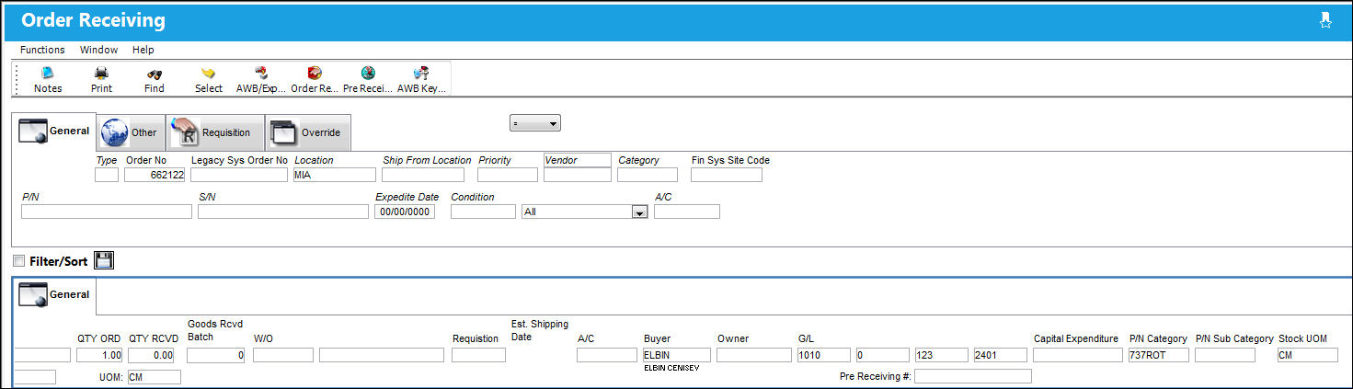Select the lower General tab

click(54, 294)
